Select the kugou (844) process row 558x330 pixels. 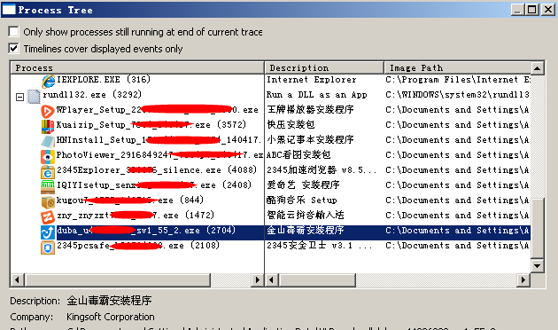130,200
